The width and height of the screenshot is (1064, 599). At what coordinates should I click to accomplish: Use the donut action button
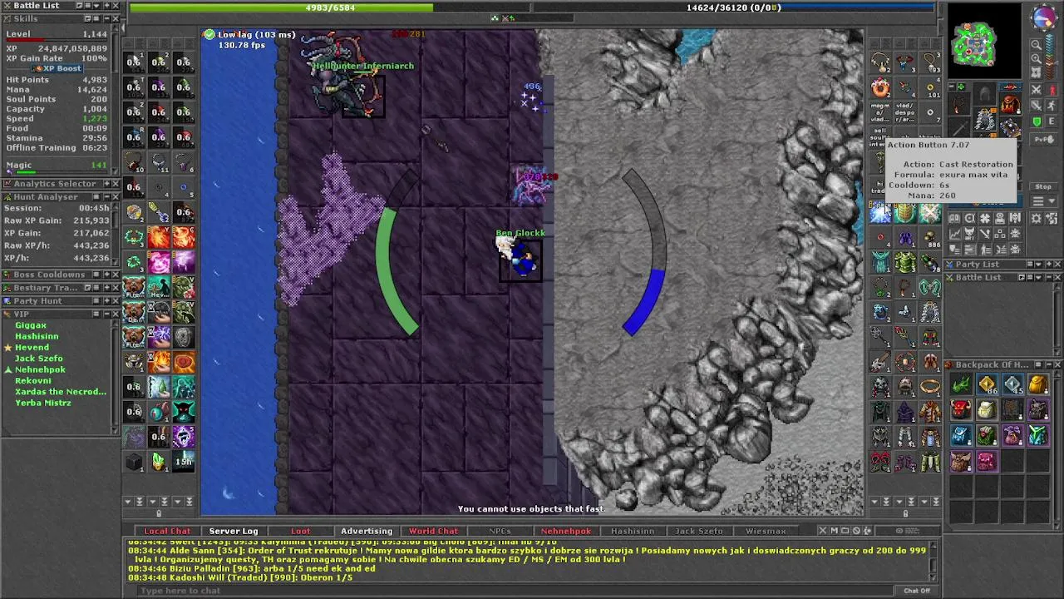(x=880, y=87)
